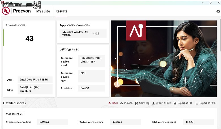Minimize the Procyon window
This screenshot has height=129, width=221.
click(203, 3)
